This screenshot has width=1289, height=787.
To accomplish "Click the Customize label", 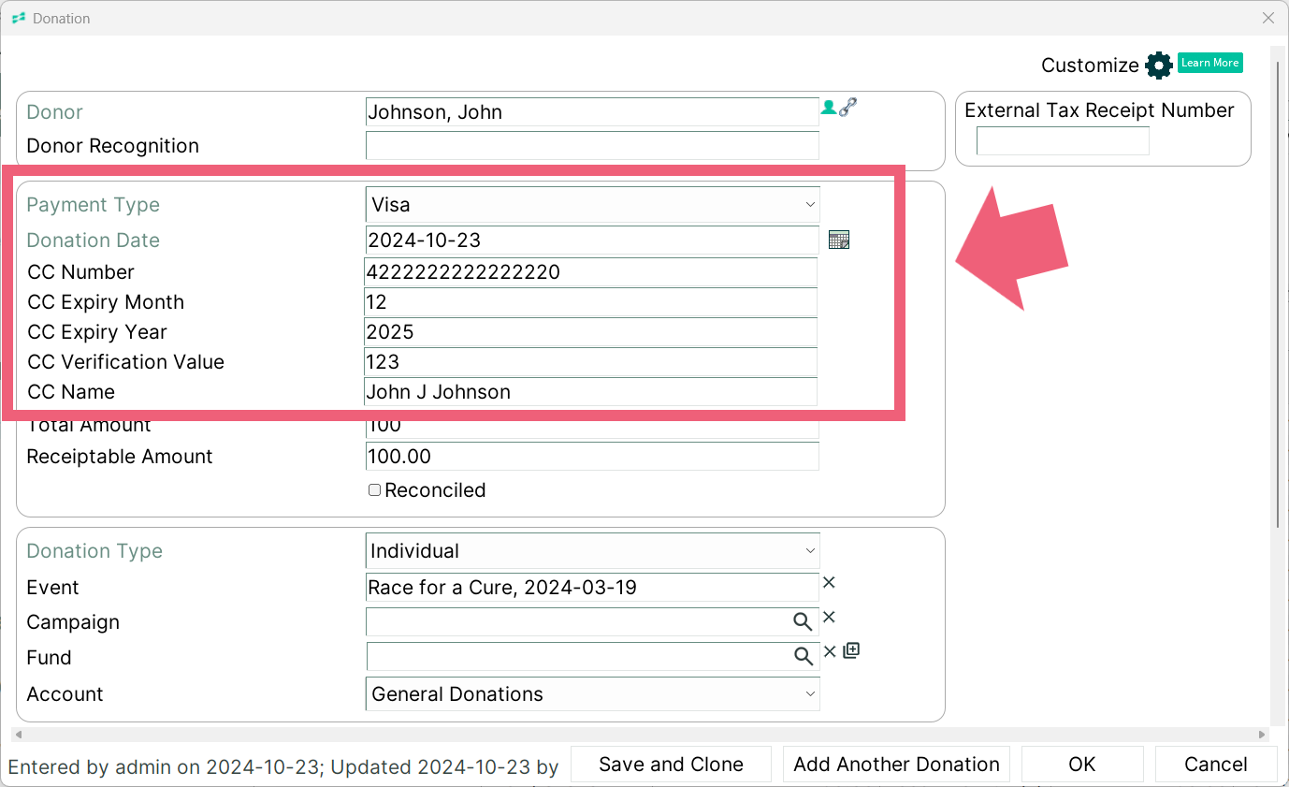I will 1090,66.
